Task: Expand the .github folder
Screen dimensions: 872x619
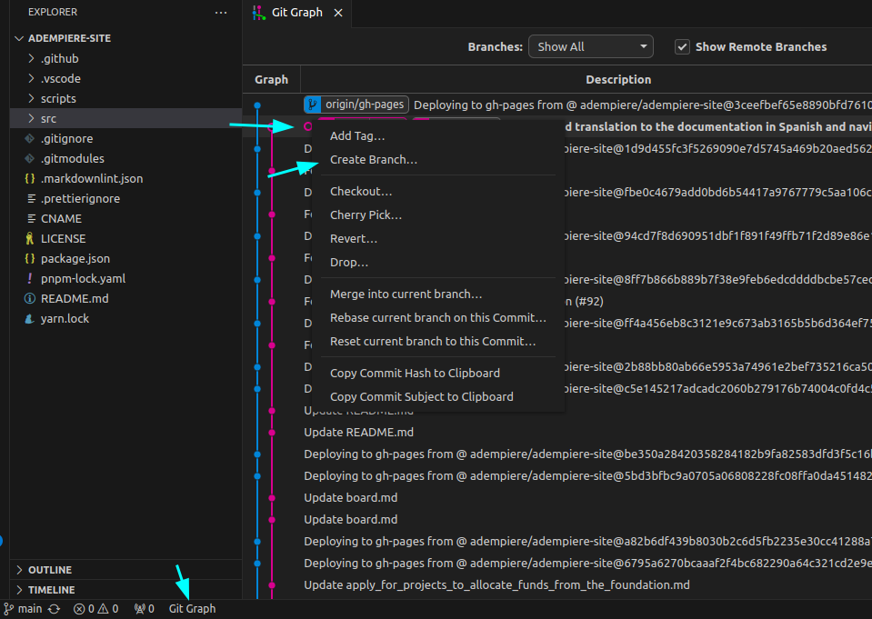Action: [31, 58]
